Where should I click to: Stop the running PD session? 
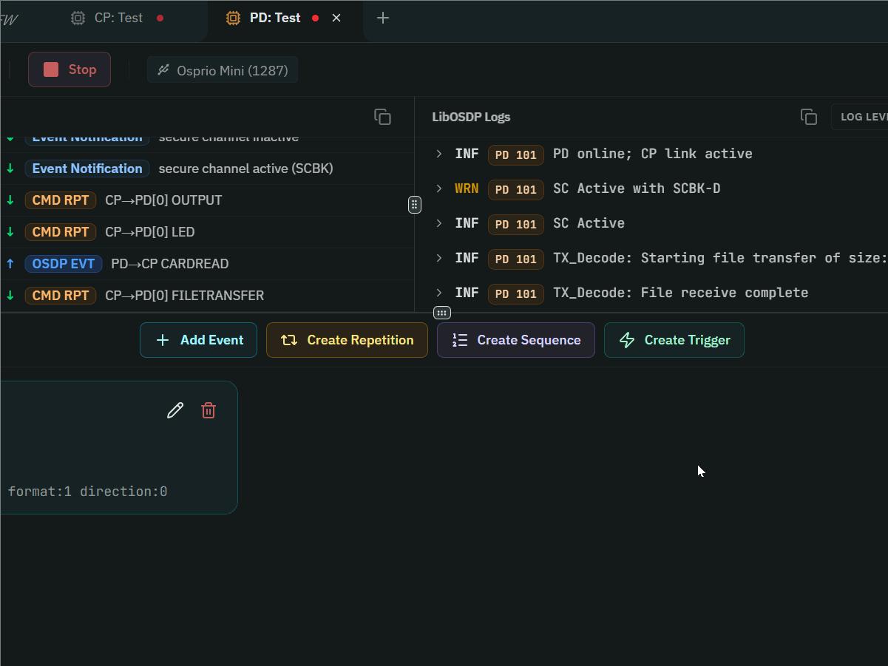pos(70,69)
